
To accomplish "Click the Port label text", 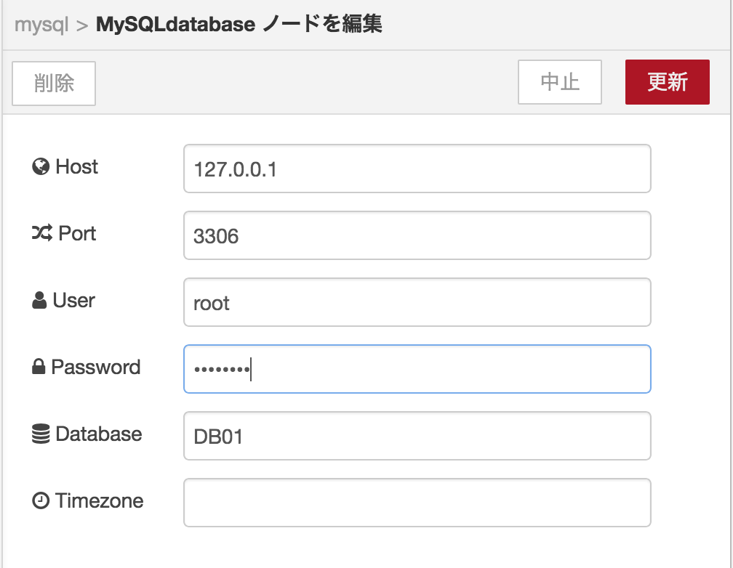I will coord(77,233).
